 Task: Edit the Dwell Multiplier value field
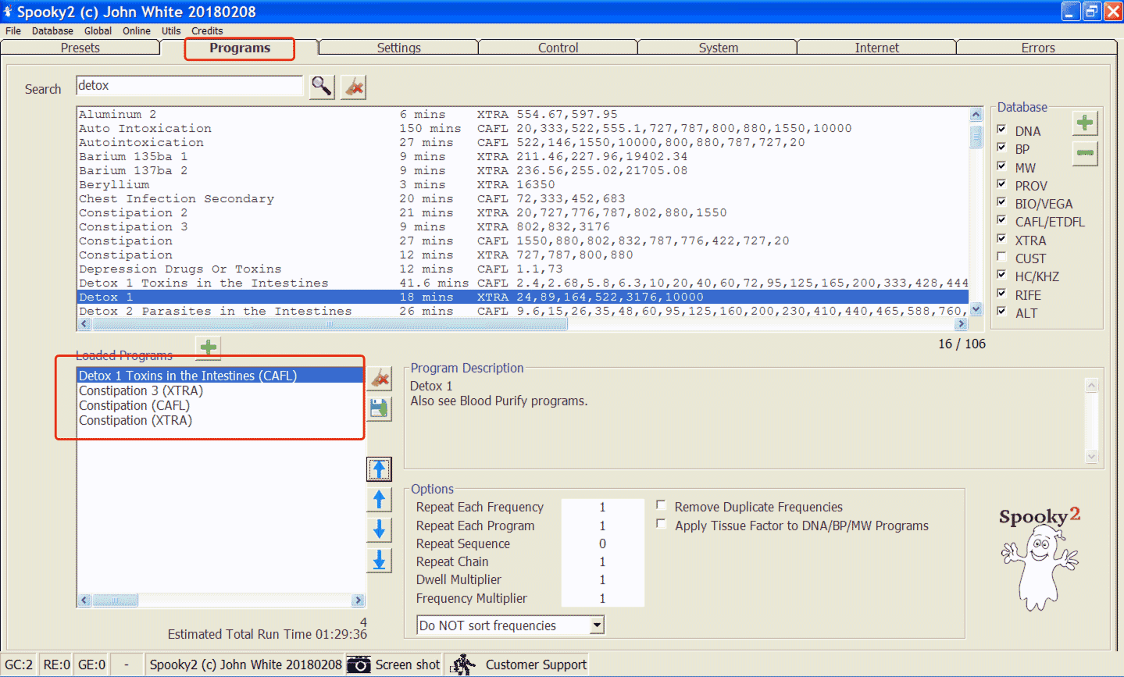click(602, 579)
